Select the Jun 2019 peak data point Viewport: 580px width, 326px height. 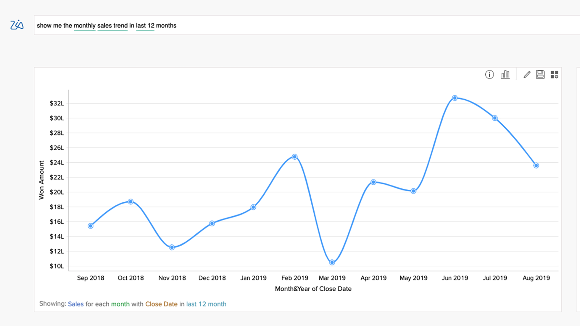pos(455,97)
